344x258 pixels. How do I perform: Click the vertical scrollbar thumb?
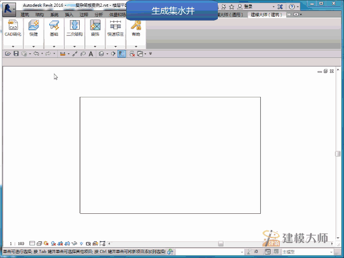tap(338, 154)
